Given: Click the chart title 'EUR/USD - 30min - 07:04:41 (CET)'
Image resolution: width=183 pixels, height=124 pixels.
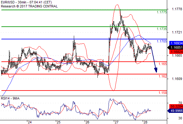Looking at the screenshot, I should pyautogui.click(x=26, y=2).
